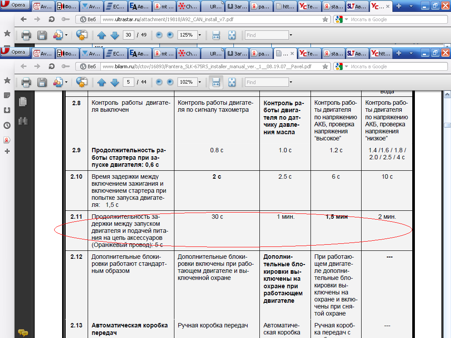Close the active tab in the bilarm.ru window
This screenshot has height=338, width=451.
pyautogui.click(x=292, y=53)
